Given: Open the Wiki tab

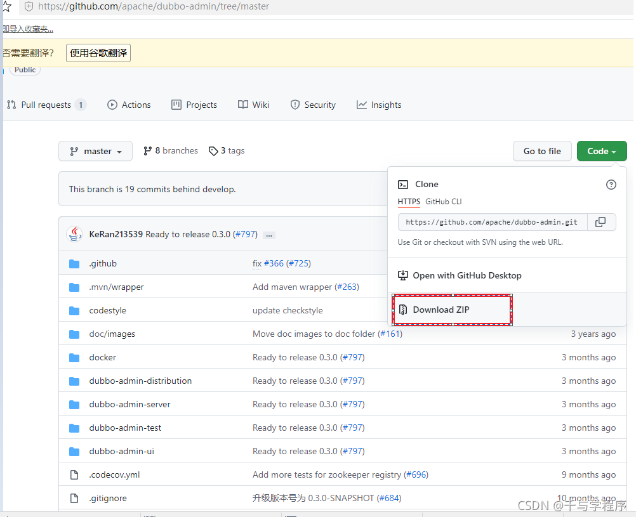Looking at the screenshot, I should 253,105.
